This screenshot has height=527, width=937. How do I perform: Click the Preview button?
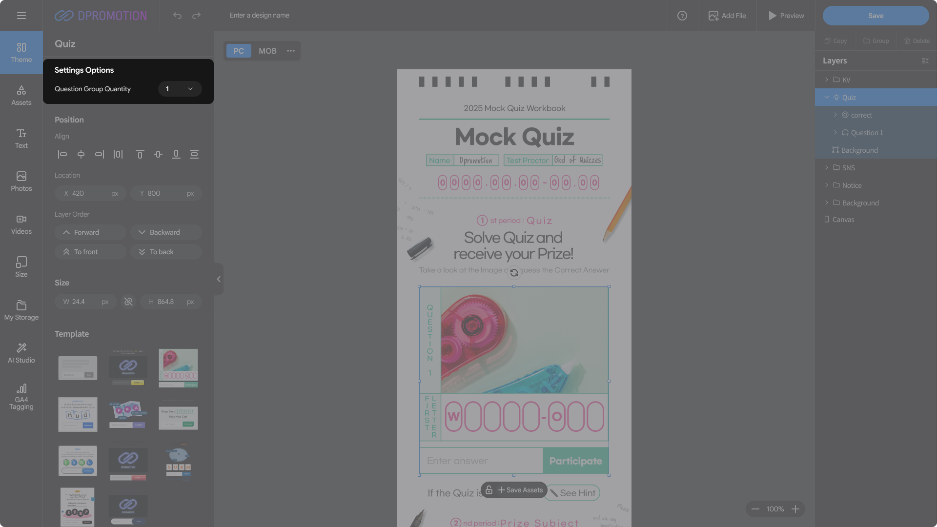786,16
